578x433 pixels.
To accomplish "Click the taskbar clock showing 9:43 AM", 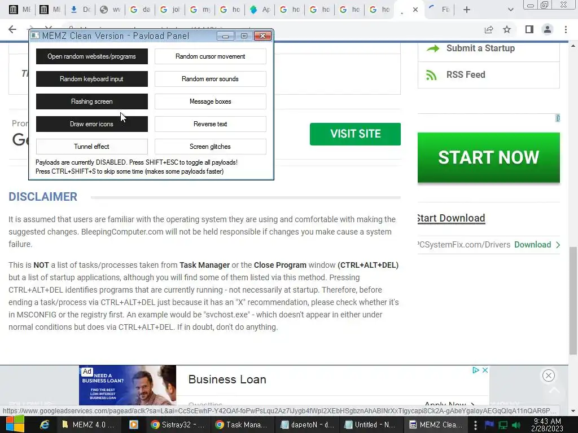I will coord(547,425).
